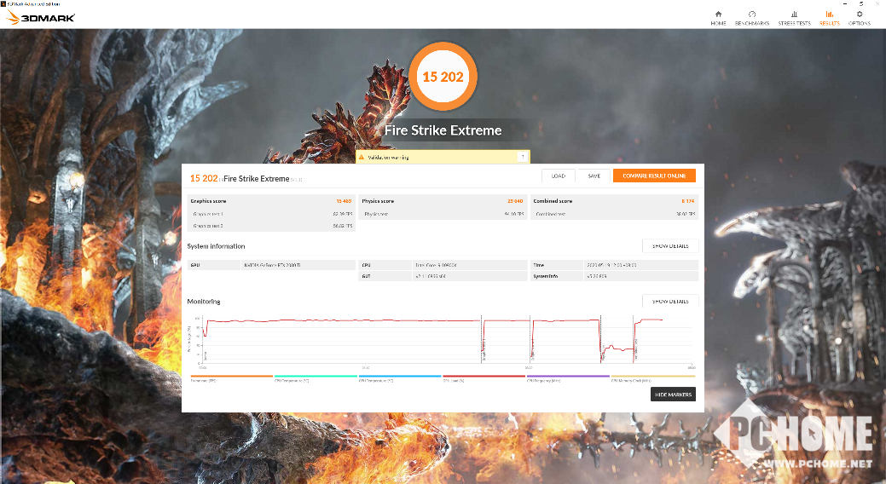
Task: Click the Load result button
Action: (x=559, y=176)
